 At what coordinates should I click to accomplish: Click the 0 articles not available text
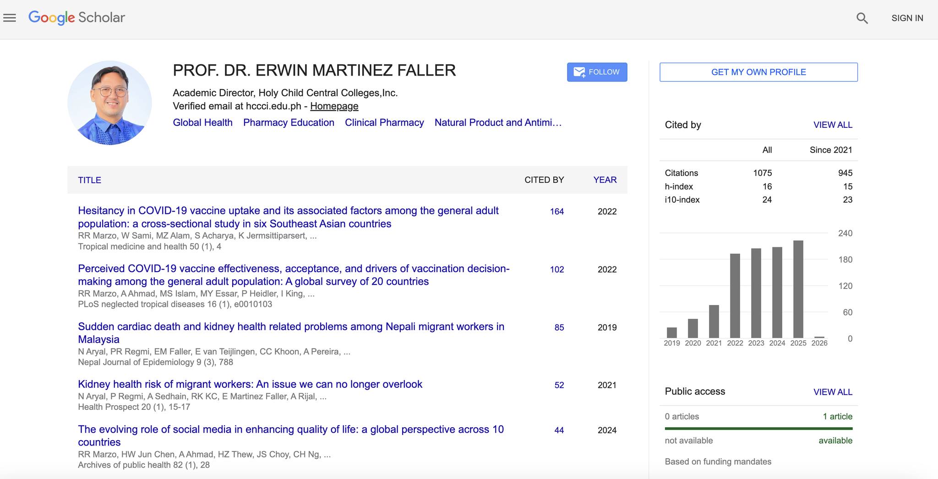682,417
